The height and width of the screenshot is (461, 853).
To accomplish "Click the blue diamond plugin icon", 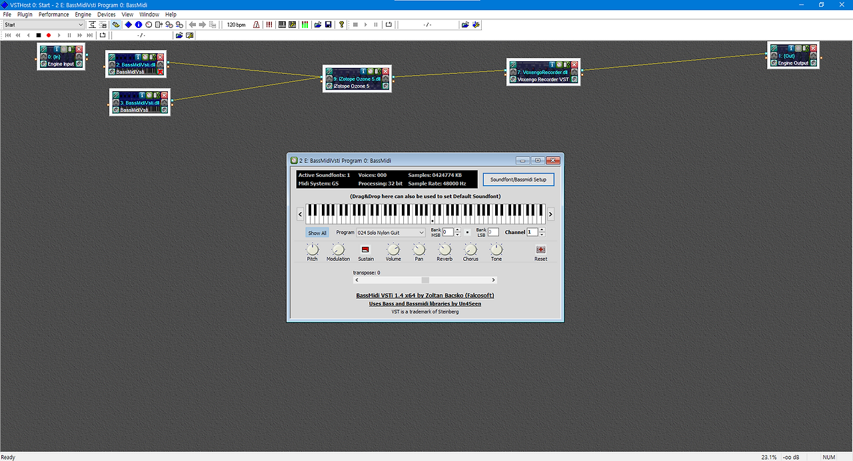I will pyautogui.click(x=129, y=25).
